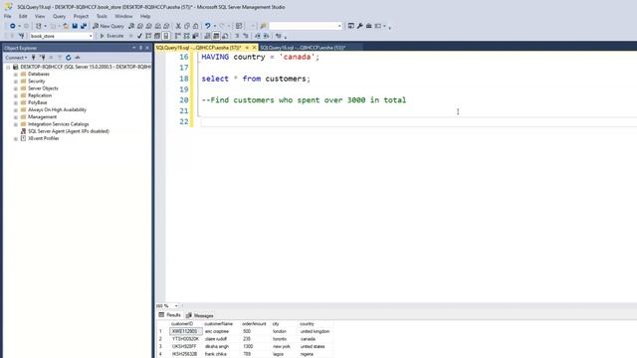Click the Execute button
This screenshot has width=637, height=358.
pos(111,36)
